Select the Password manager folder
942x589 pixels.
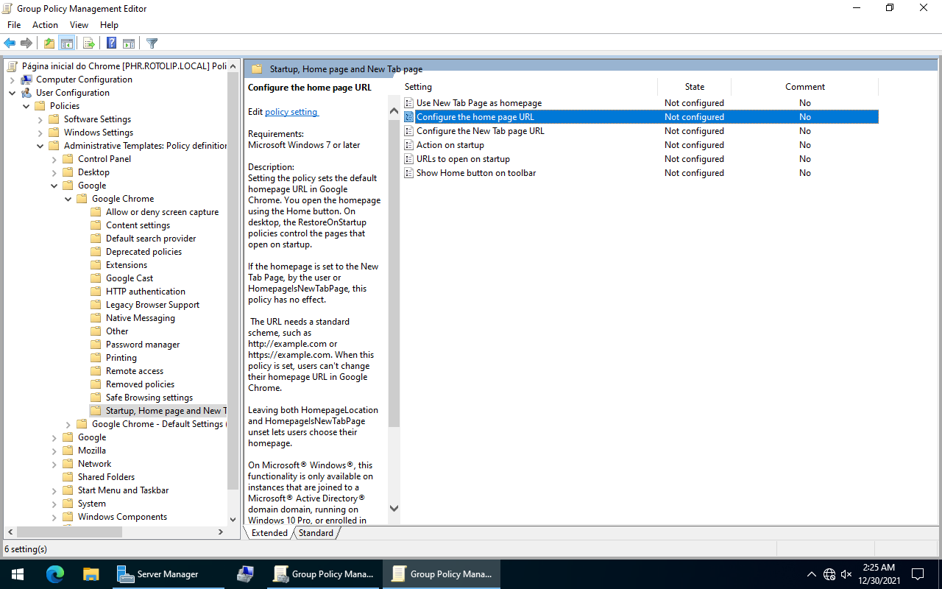pyautogui.click(x=142, y=345)
